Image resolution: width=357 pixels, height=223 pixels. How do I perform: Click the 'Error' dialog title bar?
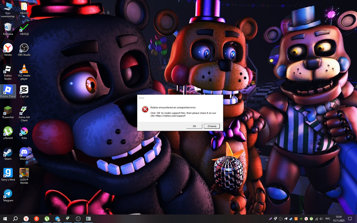180,98
